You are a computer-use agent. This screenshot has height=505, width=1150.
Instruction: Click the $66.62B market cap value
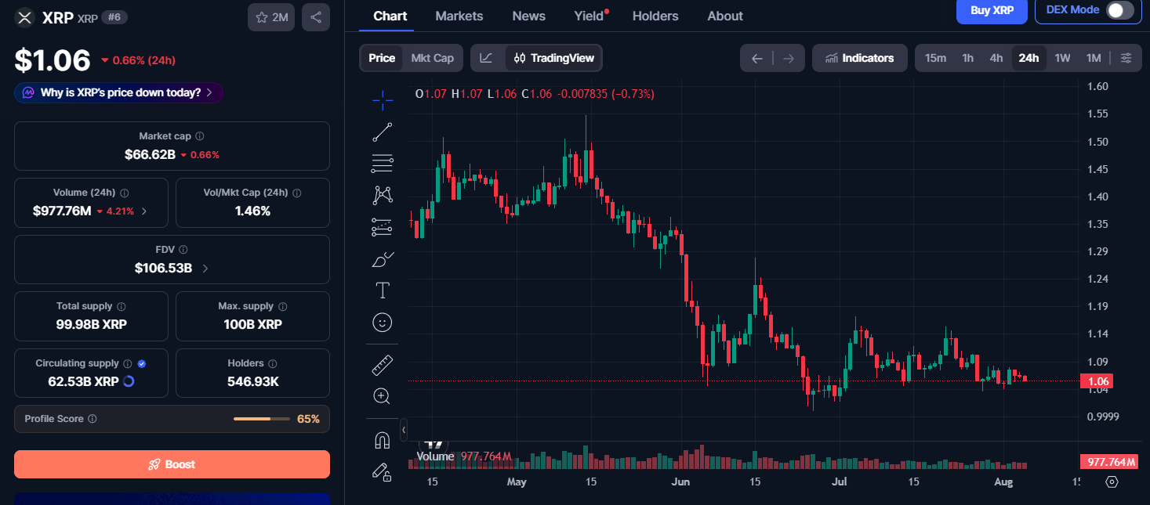coord(150,154)
